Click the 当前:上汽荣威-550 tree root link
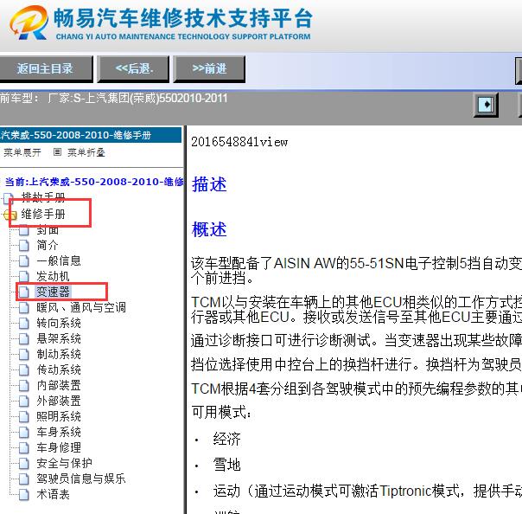The image size is (522, 514). click(94, 182)
